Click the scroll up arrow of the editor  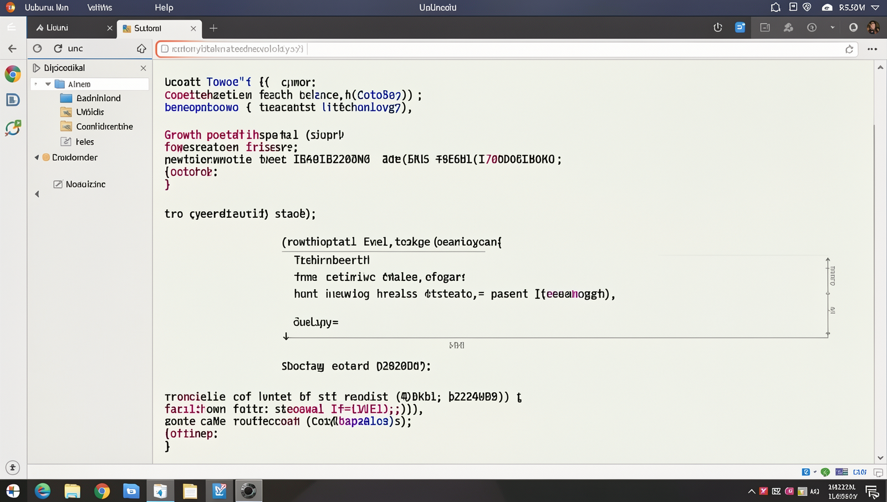pos(880,68)
